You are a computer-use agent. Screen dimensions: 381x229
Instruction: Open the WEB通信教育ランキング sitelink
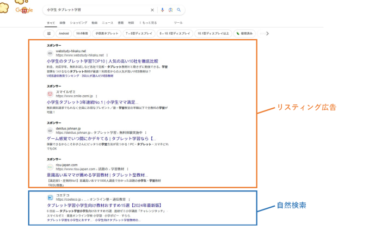point(63,76)
